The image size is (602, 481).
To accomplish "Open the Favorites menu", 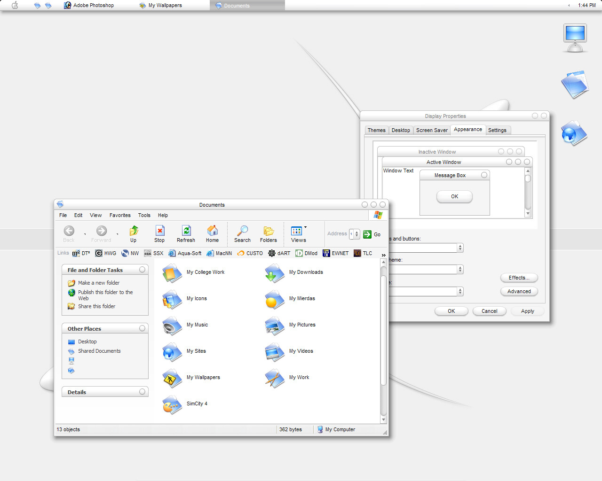I will tap(120, 215).
